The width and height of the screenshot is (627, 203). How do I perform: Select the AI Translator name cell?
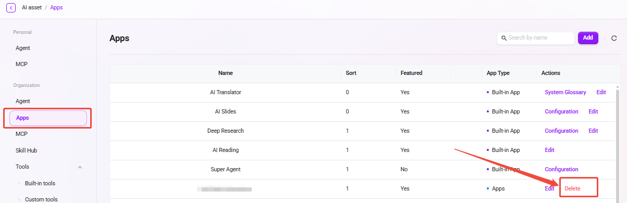click(x=226, y=92)
